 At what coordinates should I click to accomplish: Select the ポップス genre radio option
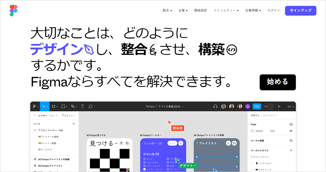[168, 169]
